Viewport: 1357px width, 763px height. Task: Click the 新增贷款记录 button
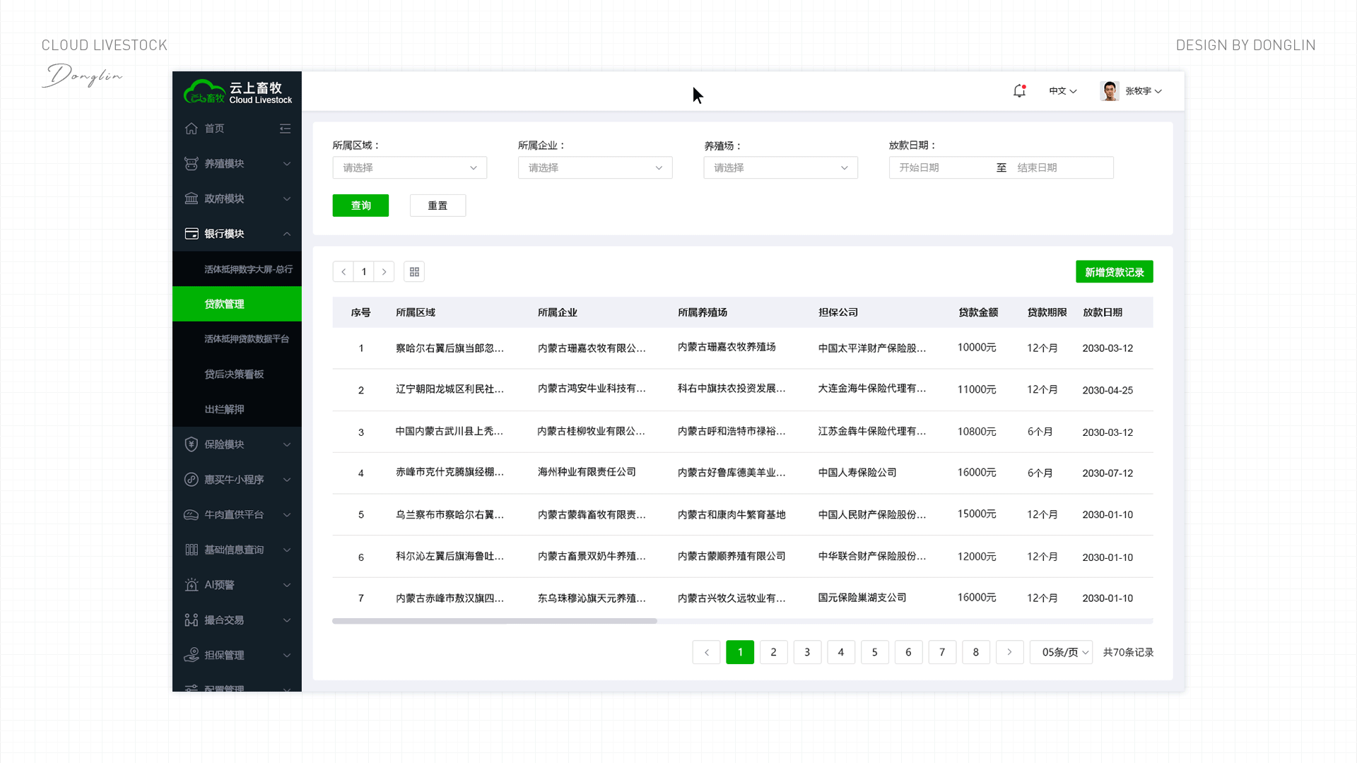pos(1114,272)
